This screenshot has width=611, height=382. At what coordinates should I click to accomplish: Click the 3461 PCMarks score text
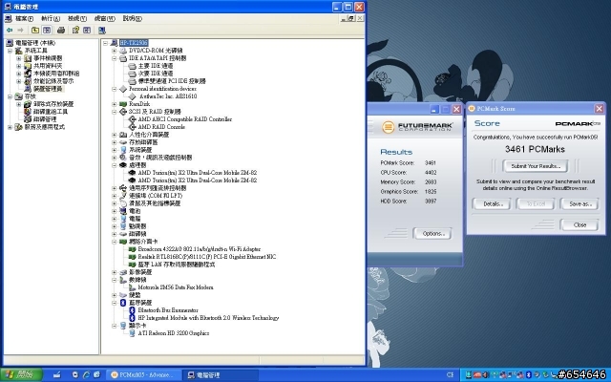click(535, 149)
